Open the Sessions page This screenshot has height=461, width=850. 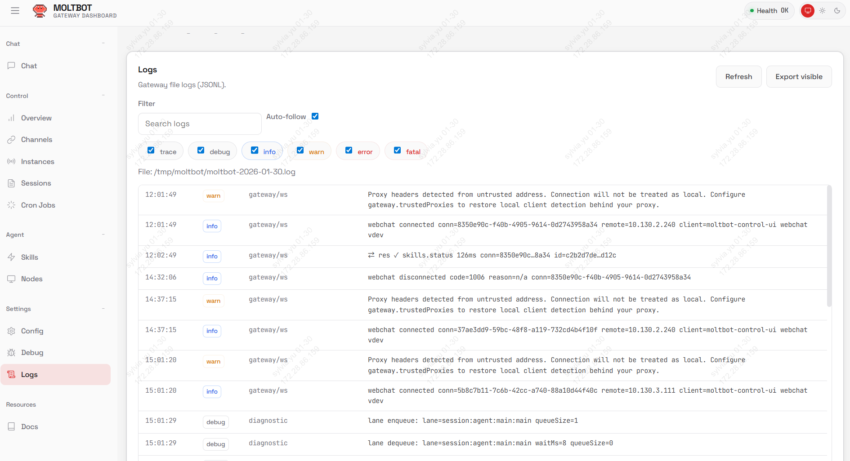coord(36,183)
